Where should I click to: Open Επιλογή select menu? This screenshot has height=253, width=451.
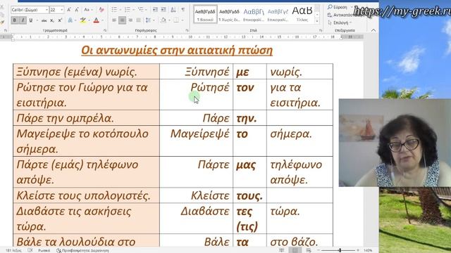(x=340, y=22)
